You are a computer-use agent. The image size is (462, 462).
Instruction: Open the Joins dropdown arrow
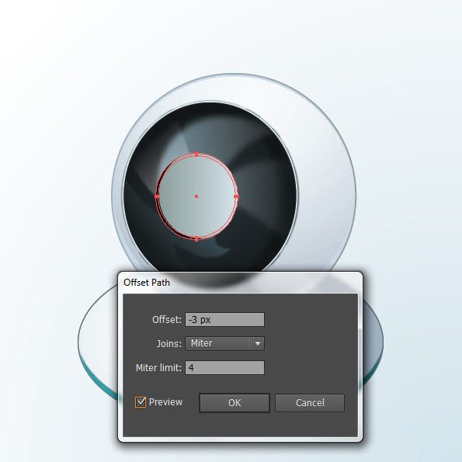pyautogui.click(x=258, y=343)
